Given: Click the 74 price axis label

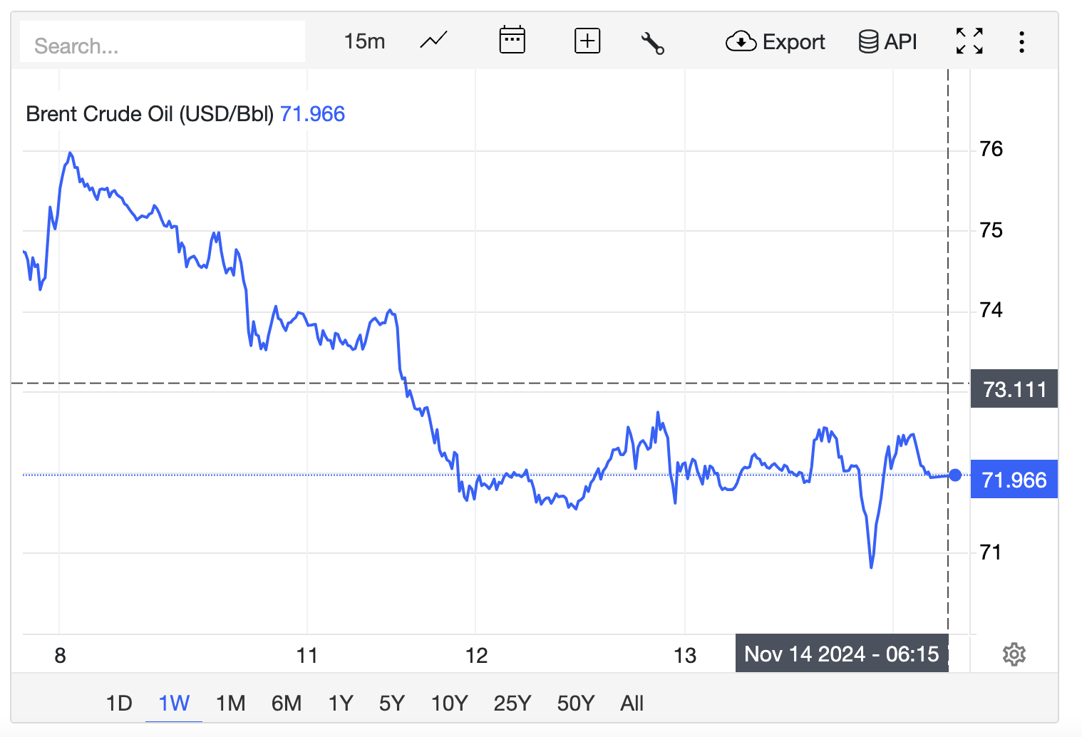Looking at the screenshot, I should coord(991,310).
